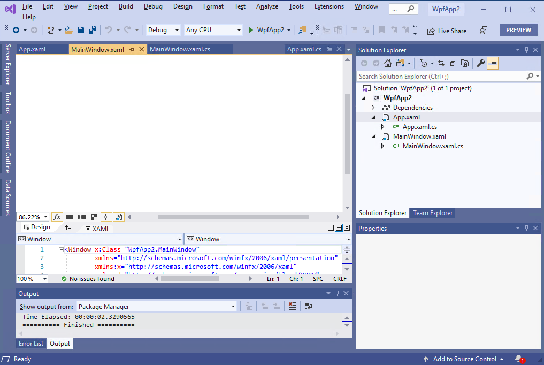The image size is (544, 365).
Task: Click the Pending Changes Filter clock icon
Action: click(x=423, y=63)
